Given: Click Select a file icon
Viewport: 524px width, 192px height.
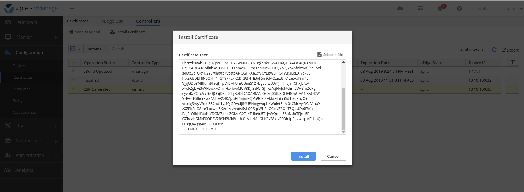Looking at the screenshot, I should (x=319, y=55).
